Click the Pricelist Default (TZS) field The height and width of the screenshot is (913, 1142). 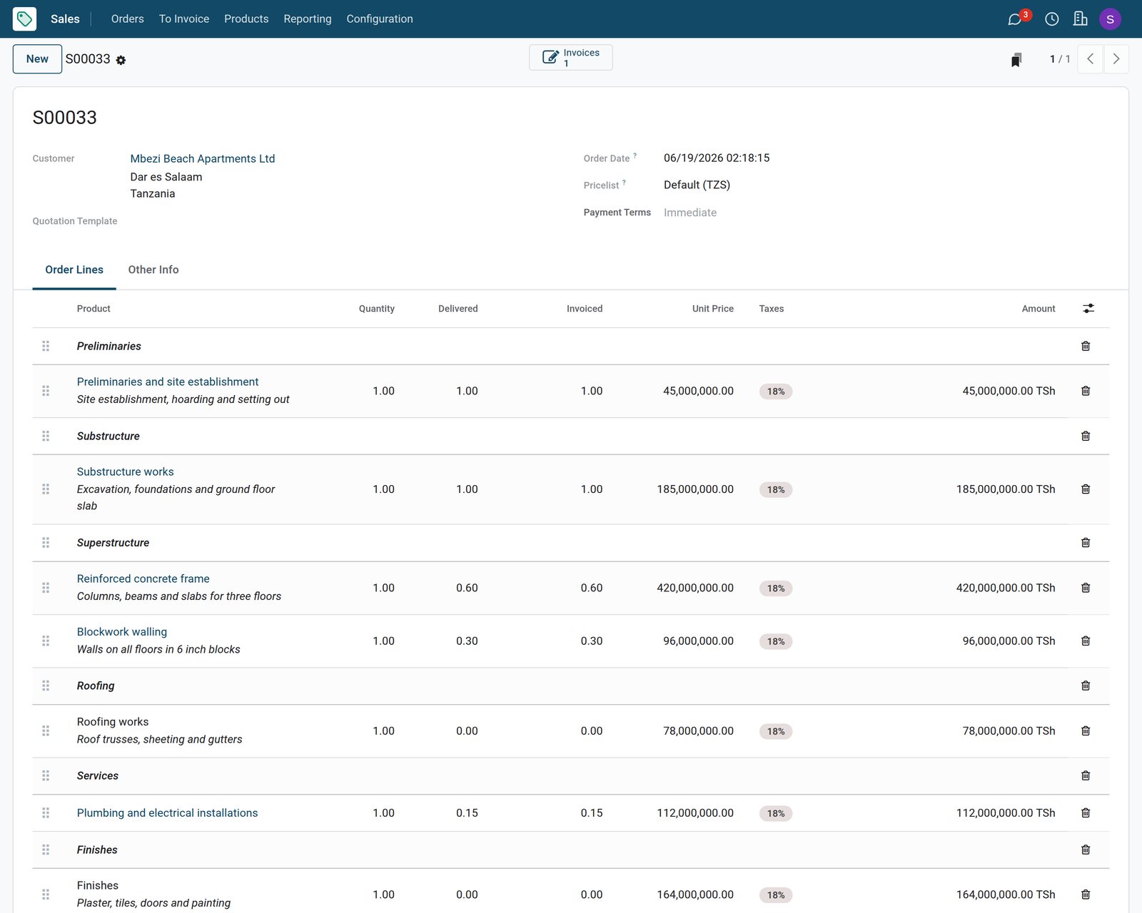[697, 185]
